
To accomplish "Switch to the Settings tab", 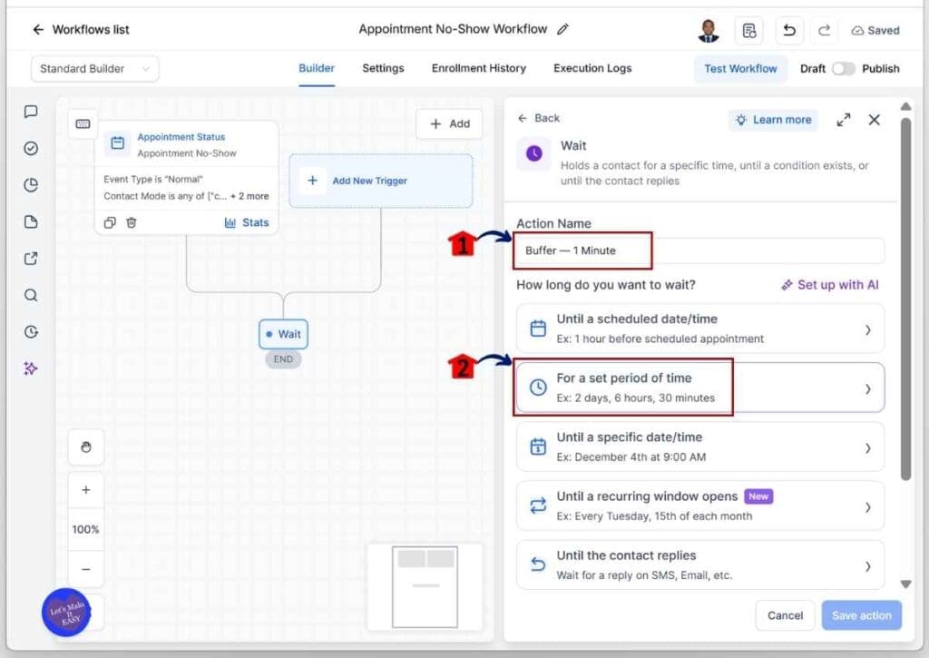I will click(384, 68).
